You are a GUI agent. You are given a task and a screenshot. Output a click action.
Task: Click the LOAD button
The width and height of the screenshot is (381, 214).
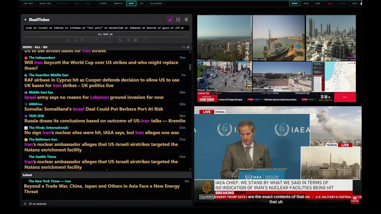pyautogui.click(x=317, y=4)
